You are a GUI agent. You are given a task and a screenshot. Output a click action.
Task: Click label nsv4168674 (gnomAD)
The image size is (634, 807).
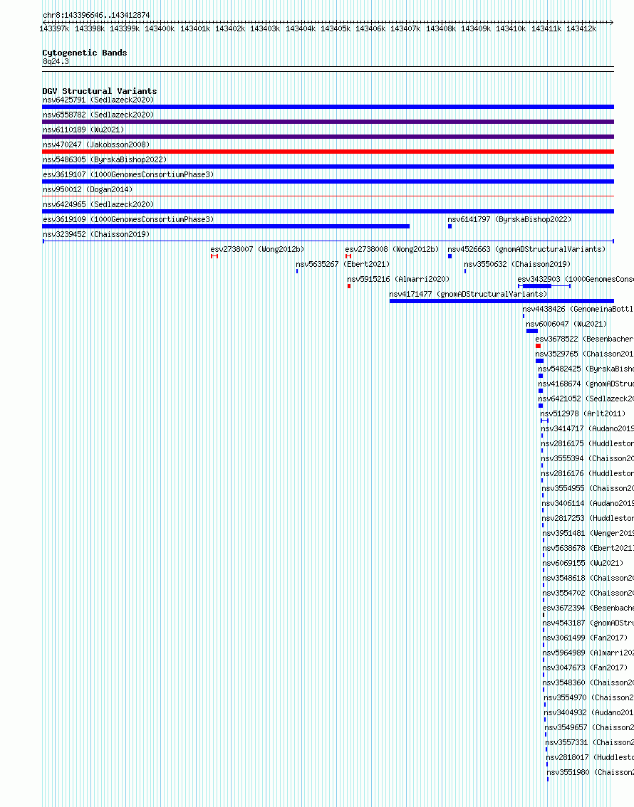tap(586, 384)
